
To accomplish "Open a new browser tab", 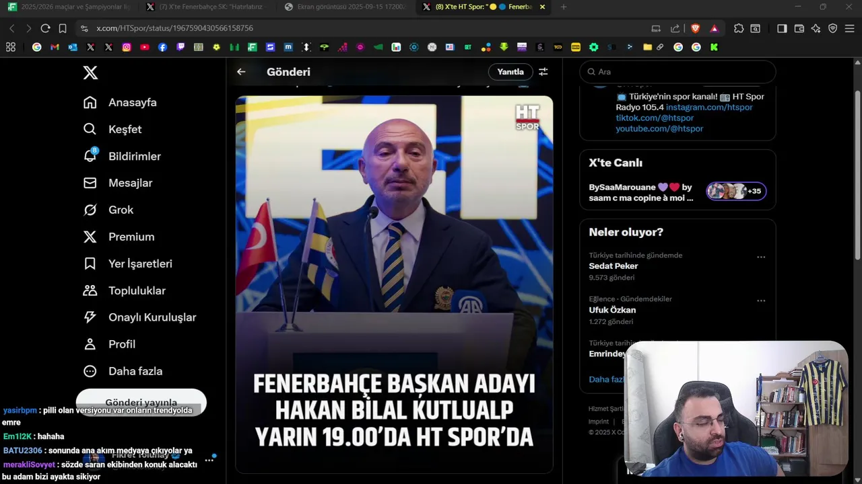I will tap(564, 7).
